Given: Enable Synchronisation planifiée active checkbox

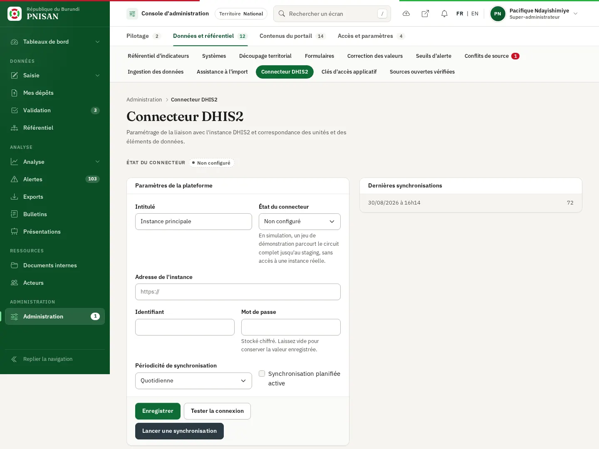Looking at the screenshot, I should pyautogui.click(x=262, y=373).
